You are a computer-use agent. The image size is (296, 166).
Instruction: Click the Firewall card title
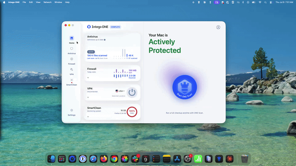[x=92, y=69]
